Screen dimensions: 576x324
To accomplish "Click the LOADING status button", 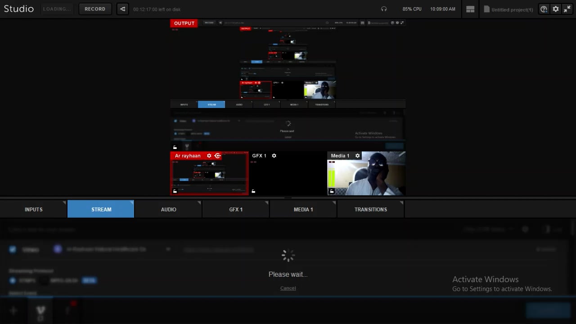I will point(57,9).
